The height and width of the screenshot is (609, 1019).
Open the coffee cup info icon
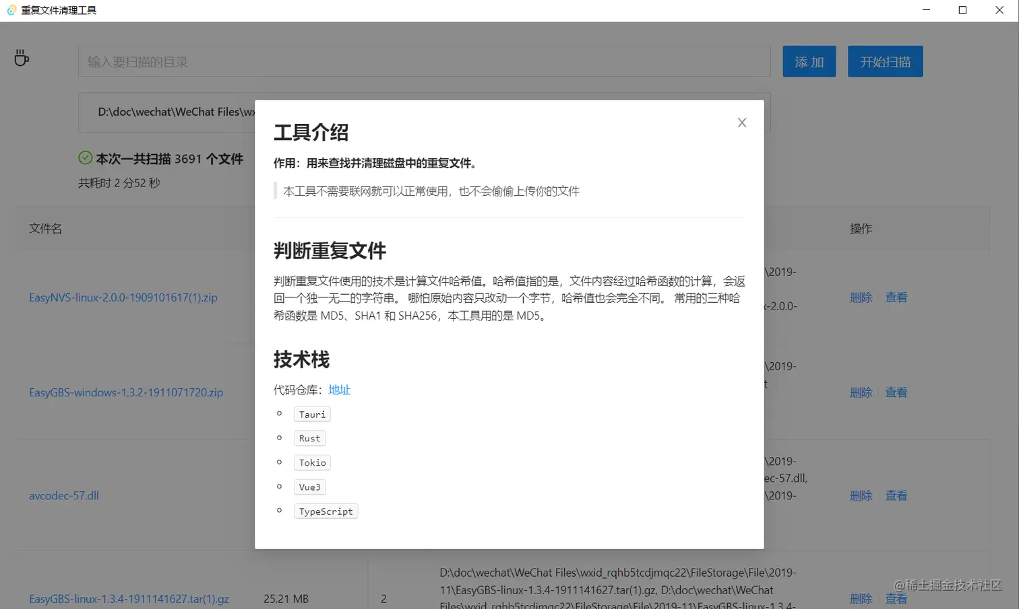coord(22,59)
